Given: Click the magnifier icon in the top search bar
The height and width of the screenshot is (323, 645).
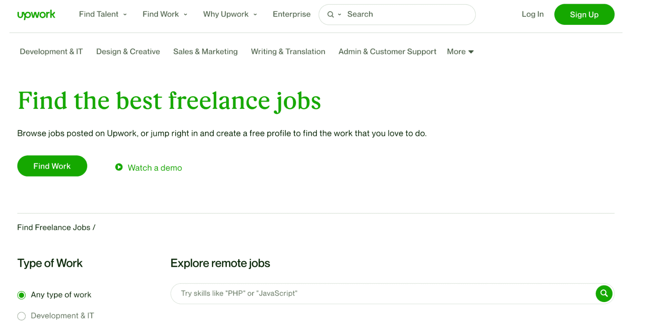Looking at the screenshot, I should (x=330, y=14).
